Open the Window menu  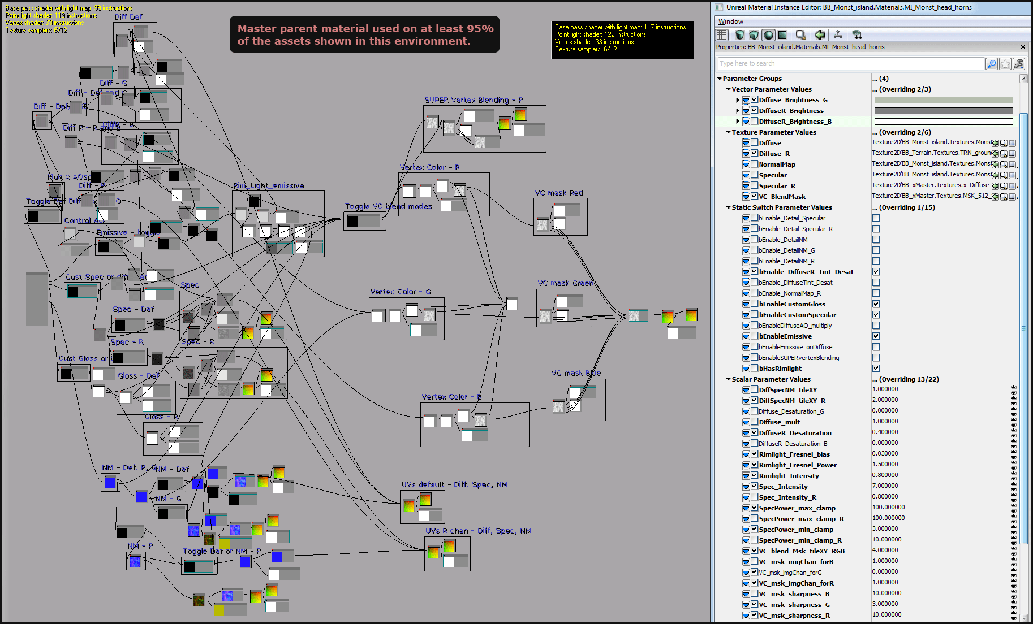[x=730, y=21]
